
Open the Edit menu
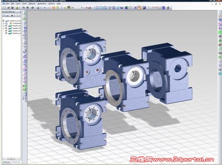[13, 3]
